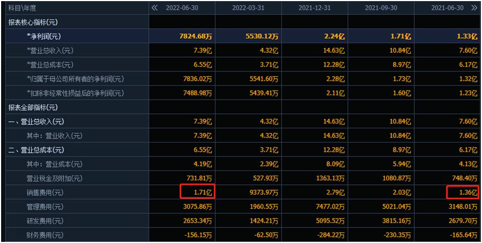Viewport: 482px width, 243px height.
Task: Click the 1080.87万 tax cell
Action: pos(396,179)
